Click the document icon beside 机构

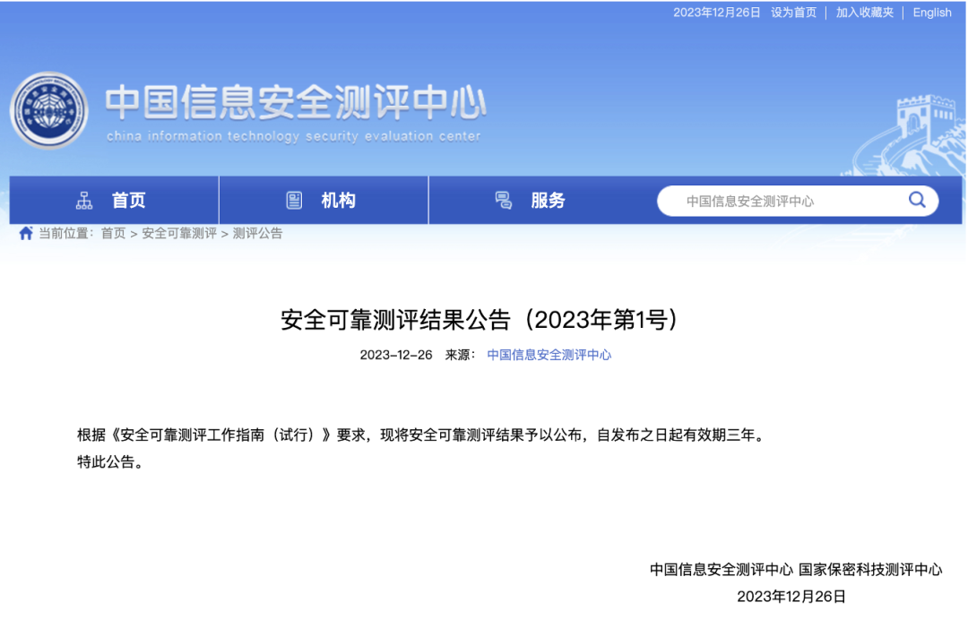tap(294, 201)
